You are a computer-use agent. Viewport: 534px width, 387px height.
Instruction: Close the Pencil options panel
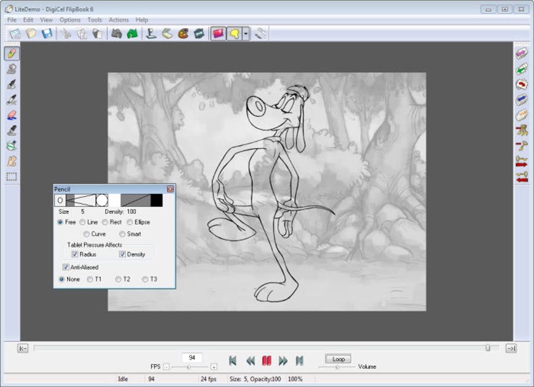(170, 189)
